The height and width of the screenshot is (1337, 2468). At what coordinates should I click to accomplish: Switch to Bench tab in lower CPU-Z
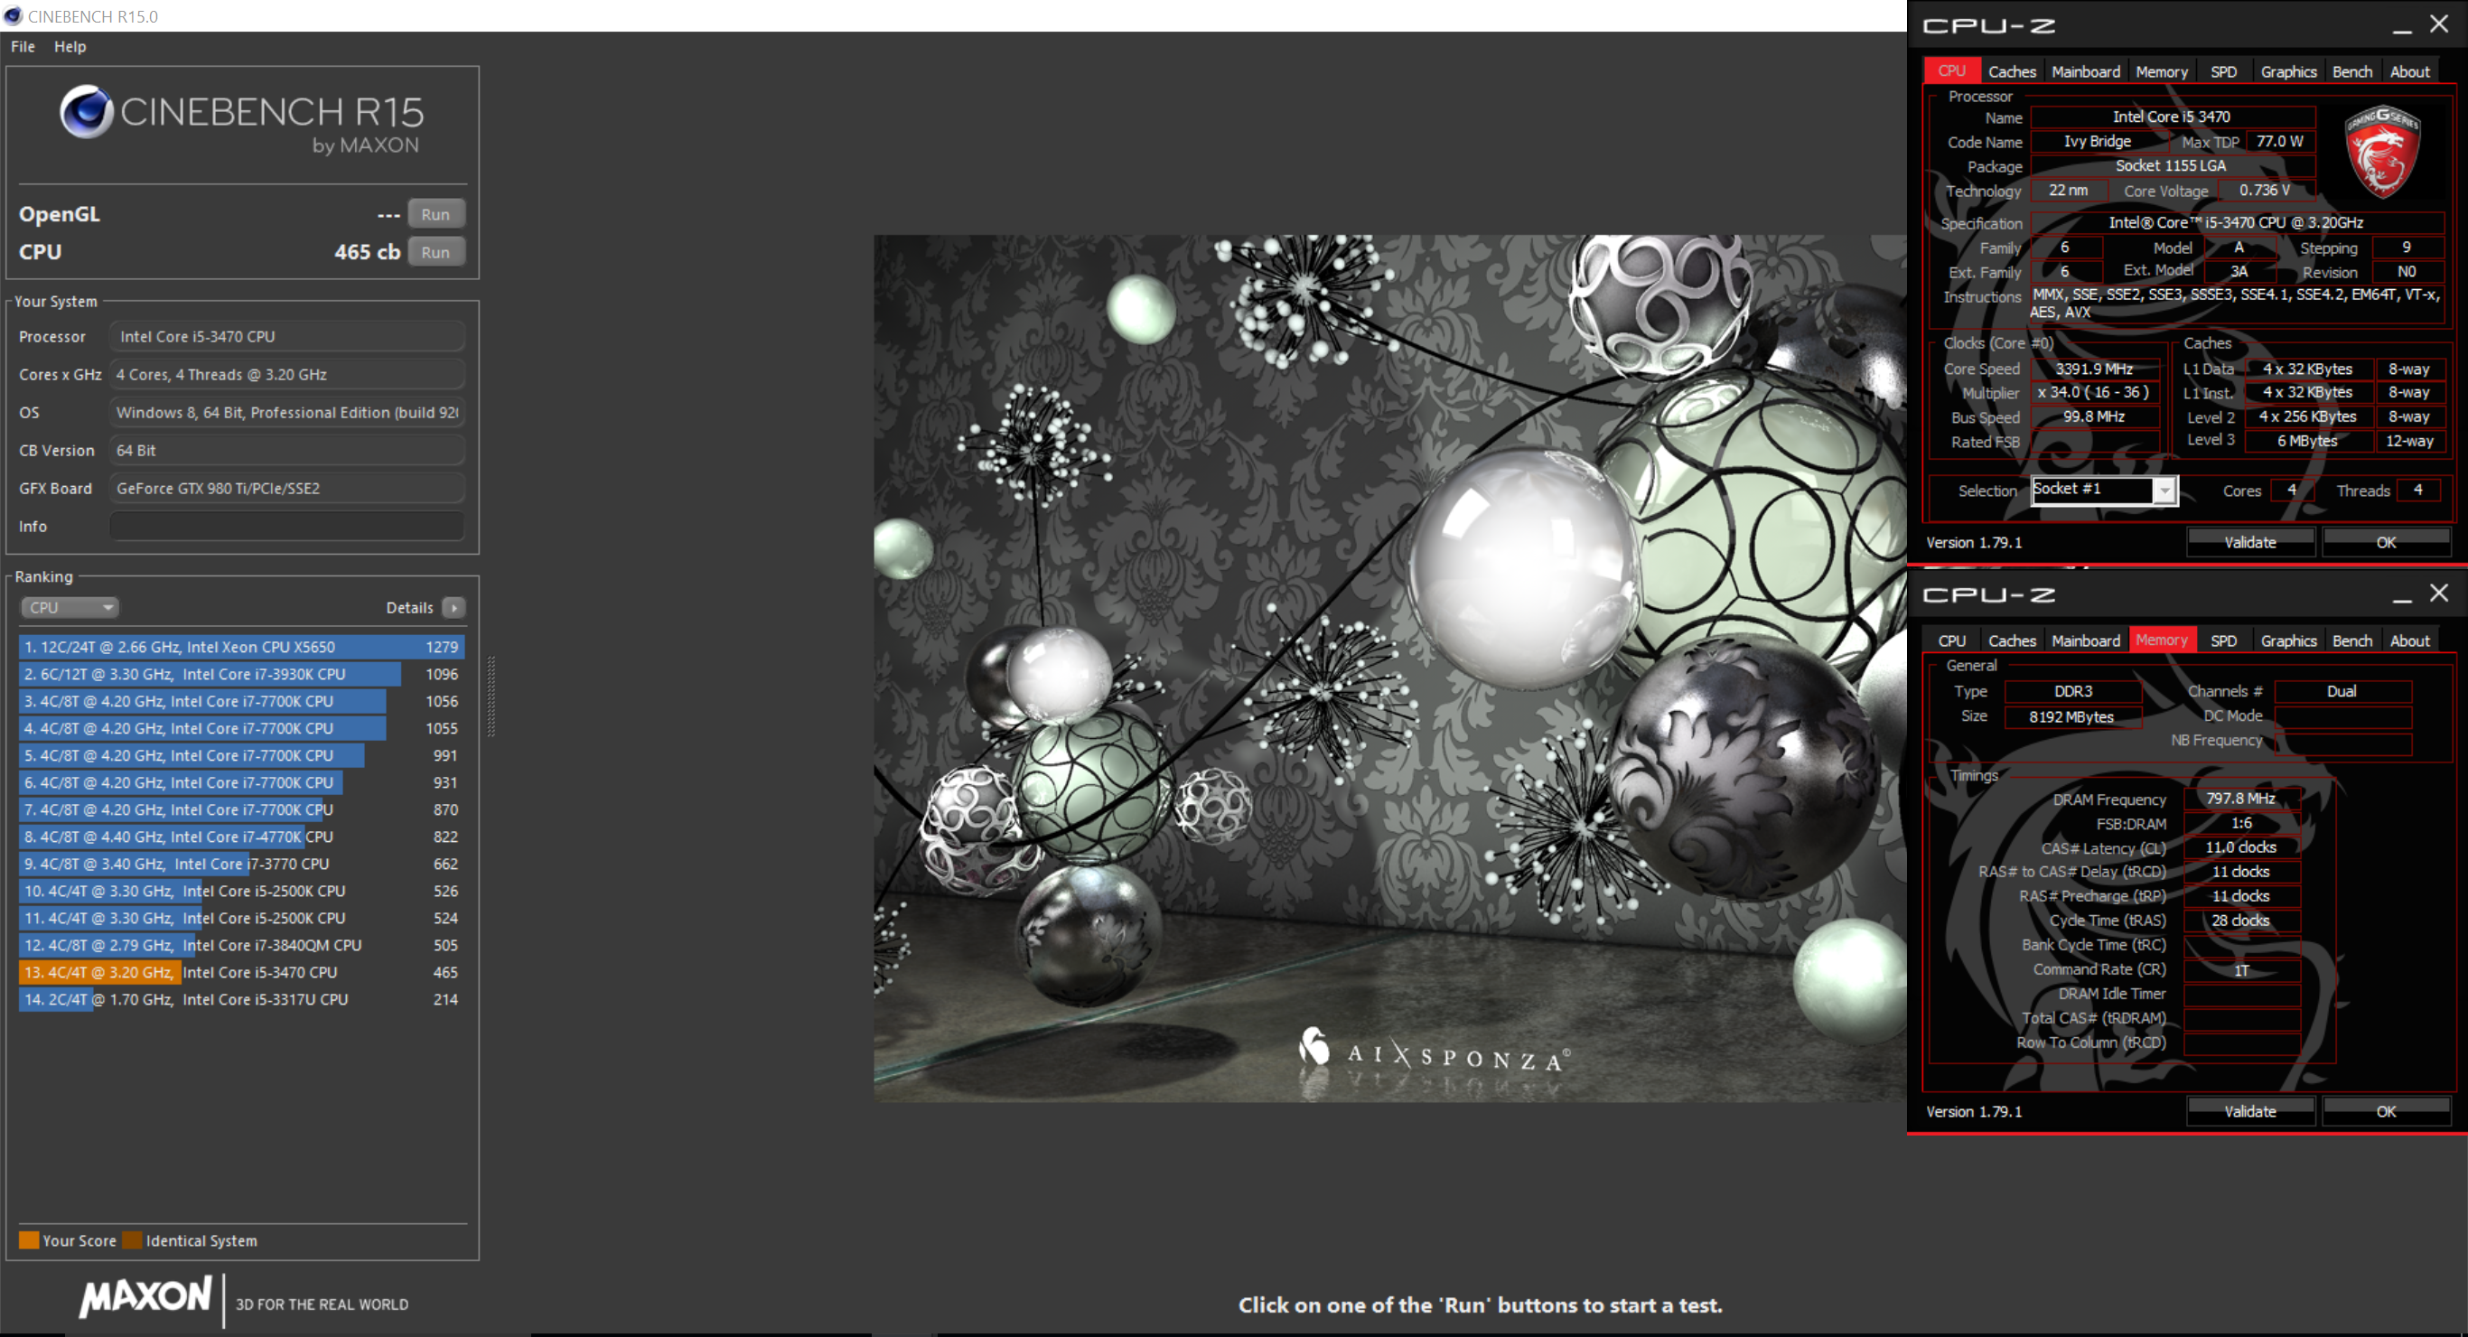2351,641
